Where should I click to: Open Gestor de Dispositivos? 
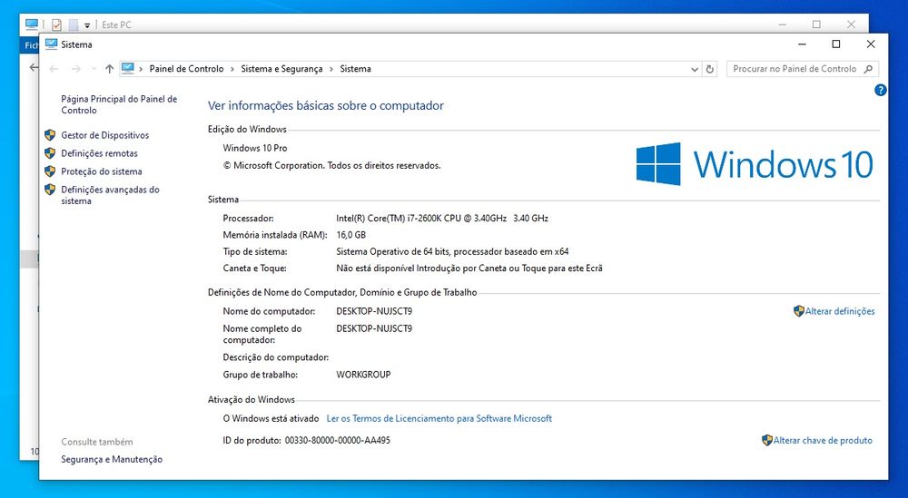coord(105,135)
